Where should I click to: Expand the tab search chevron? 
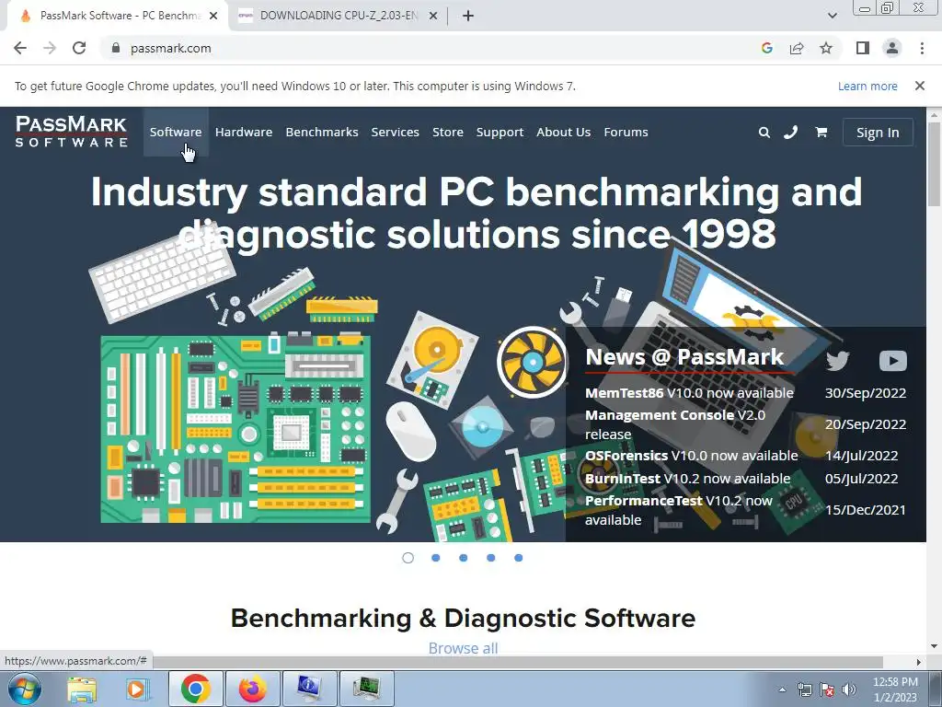(x=832, y=16)
